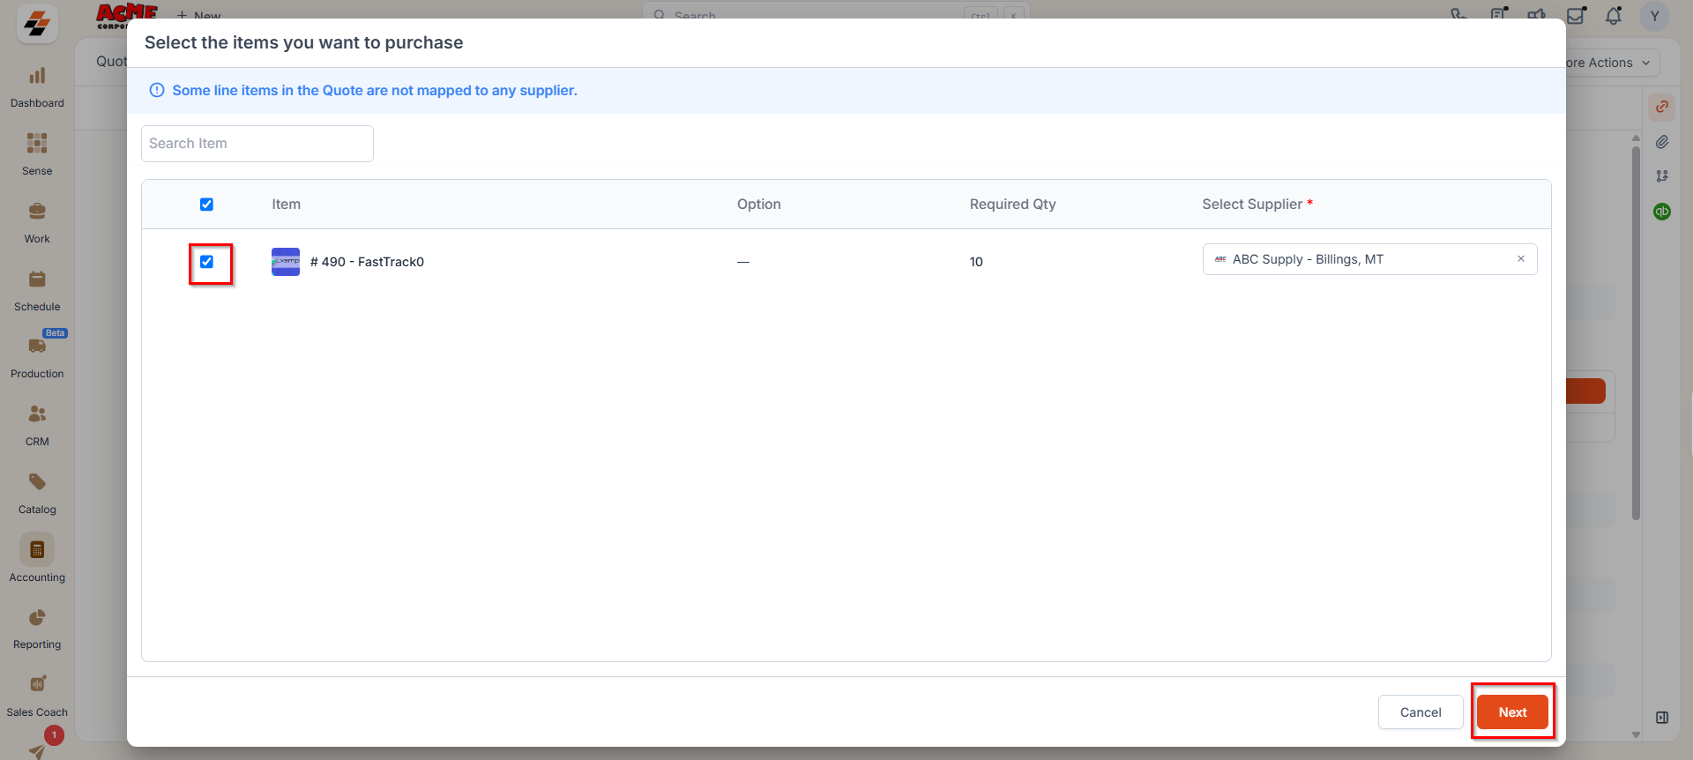This screenshot has height=760, width=1693.
Task: Open the Production truck icon
Action: 37,346
